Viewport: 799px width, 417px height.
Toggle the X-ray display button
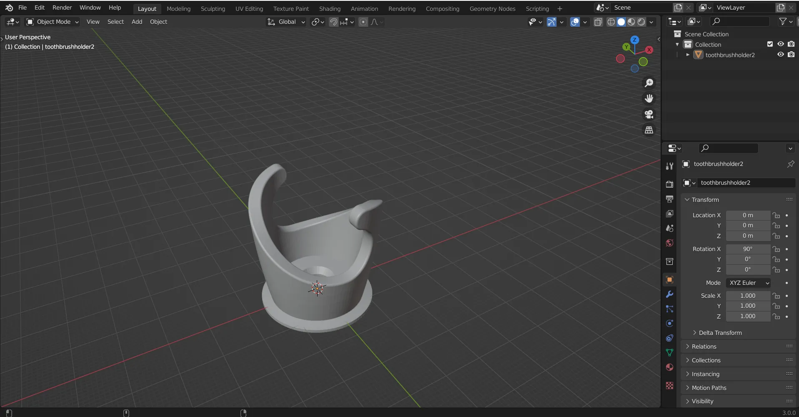(x=598, y=22)
